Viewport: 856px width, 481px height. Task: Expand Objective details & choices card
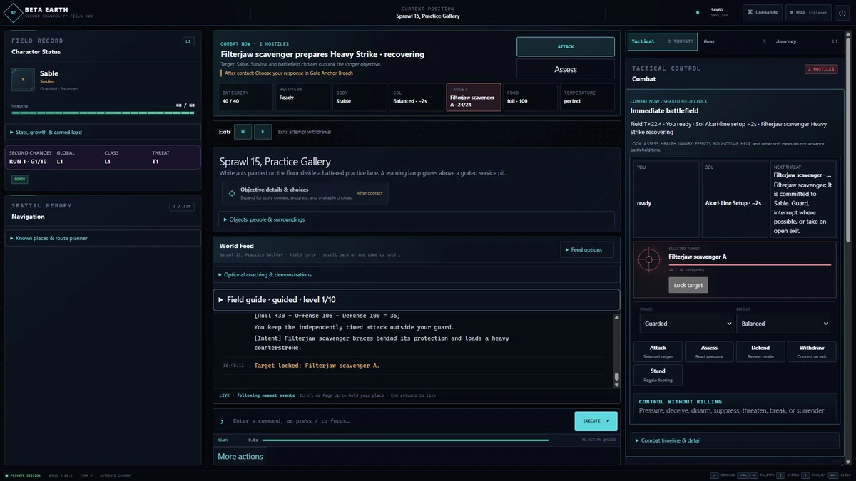[305, 193]
